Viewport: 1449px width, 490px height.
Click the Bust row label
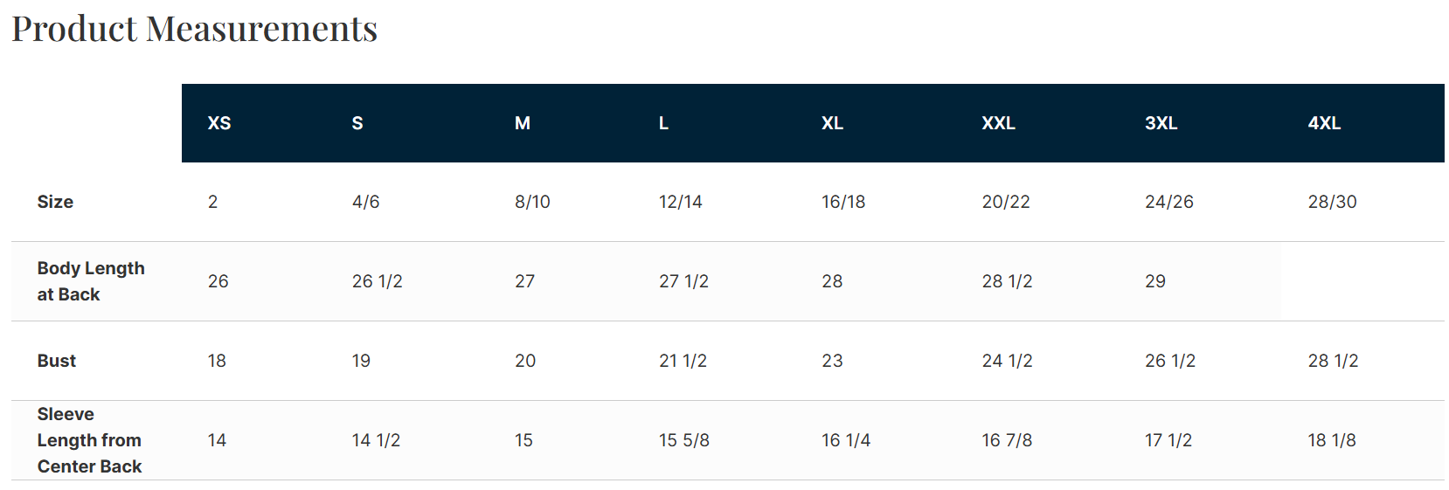(x=57, y=361)
